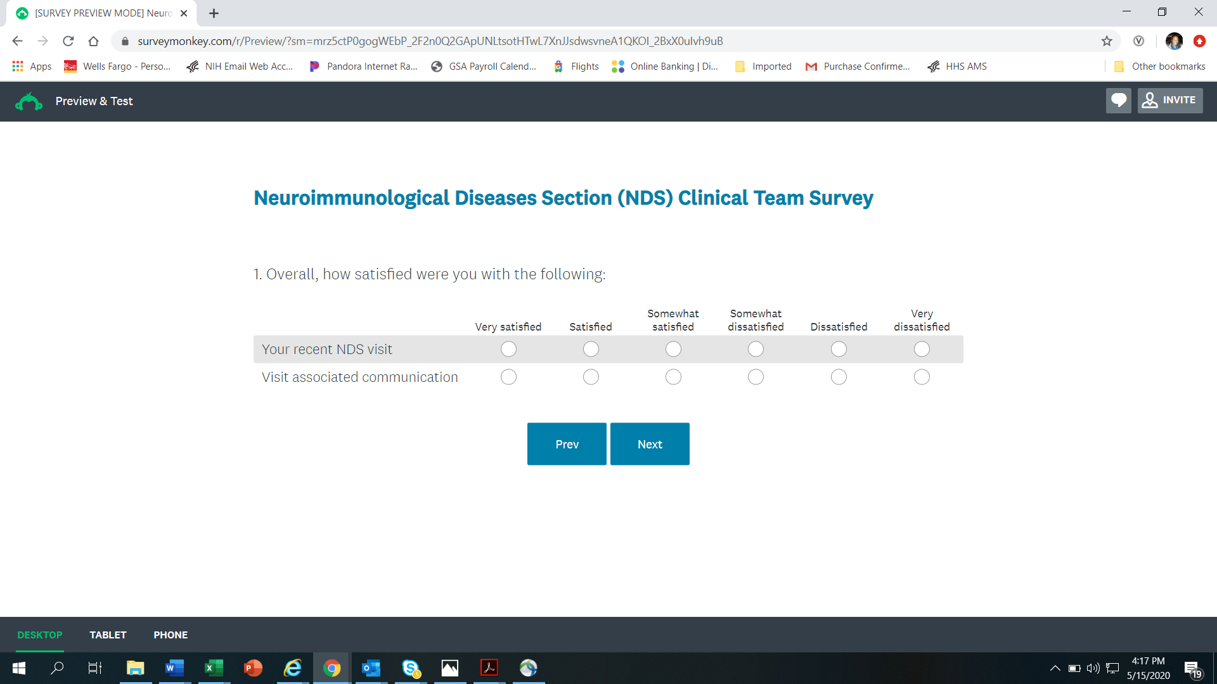This screenshot has width=1217, height=684.
Task: Show hidden system tray icons
Action: point(1055,668)
